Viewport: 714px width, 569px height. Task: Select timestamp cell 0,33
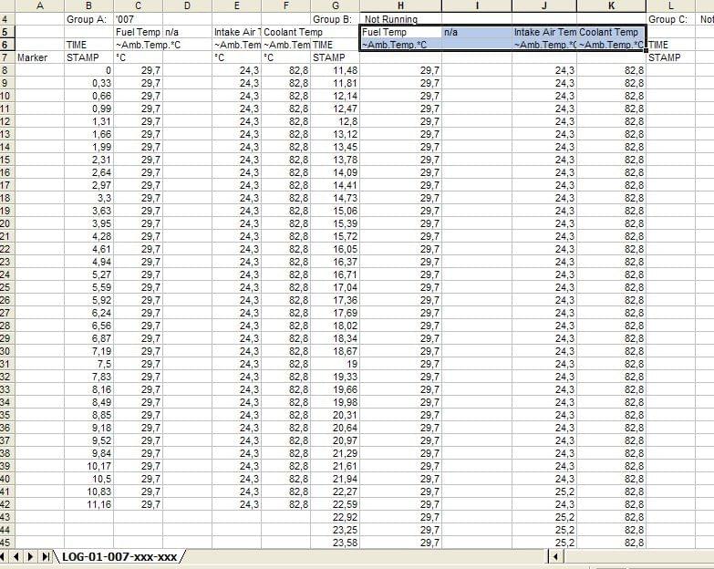point(88,83)
